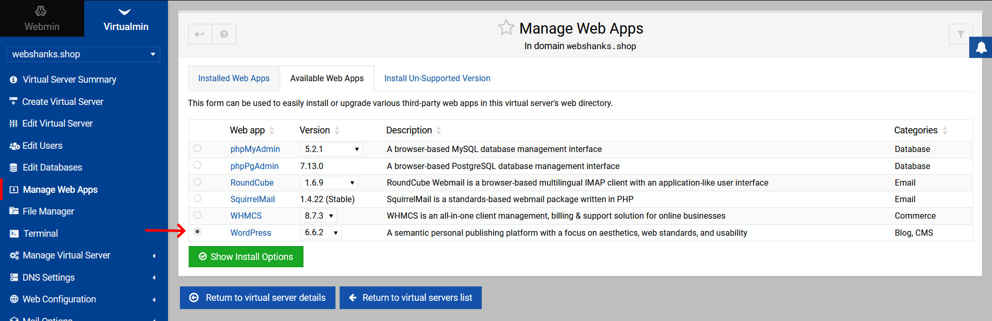Screen dimensions: 992x321
Task: Switch to the Virtualmin tab
Action: click(126, 19)
